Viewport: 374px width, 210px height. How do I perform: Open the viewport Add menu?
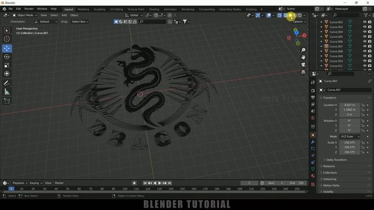(64, 15)
